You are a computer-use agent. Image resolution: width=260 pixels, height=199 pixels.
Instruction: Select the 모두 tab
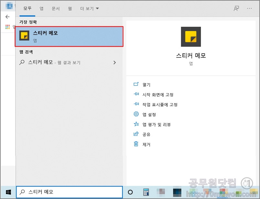pos(27,8)
